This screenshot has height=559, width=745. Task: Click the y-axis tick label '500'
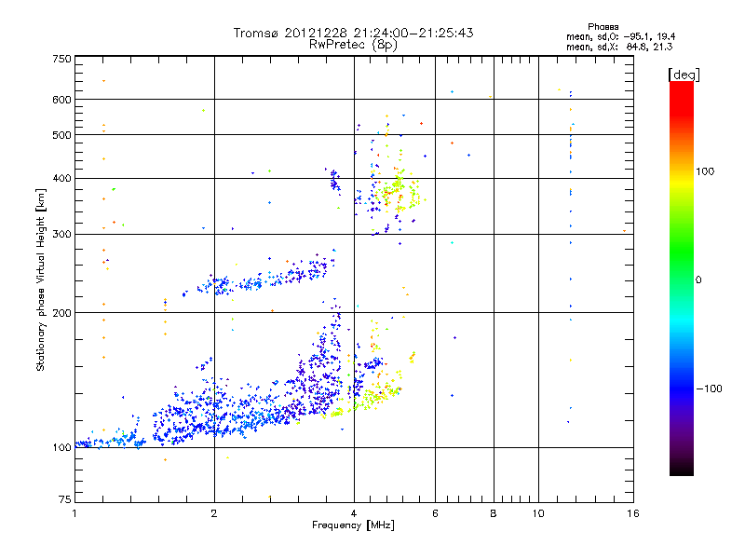[x=61, y=135]
